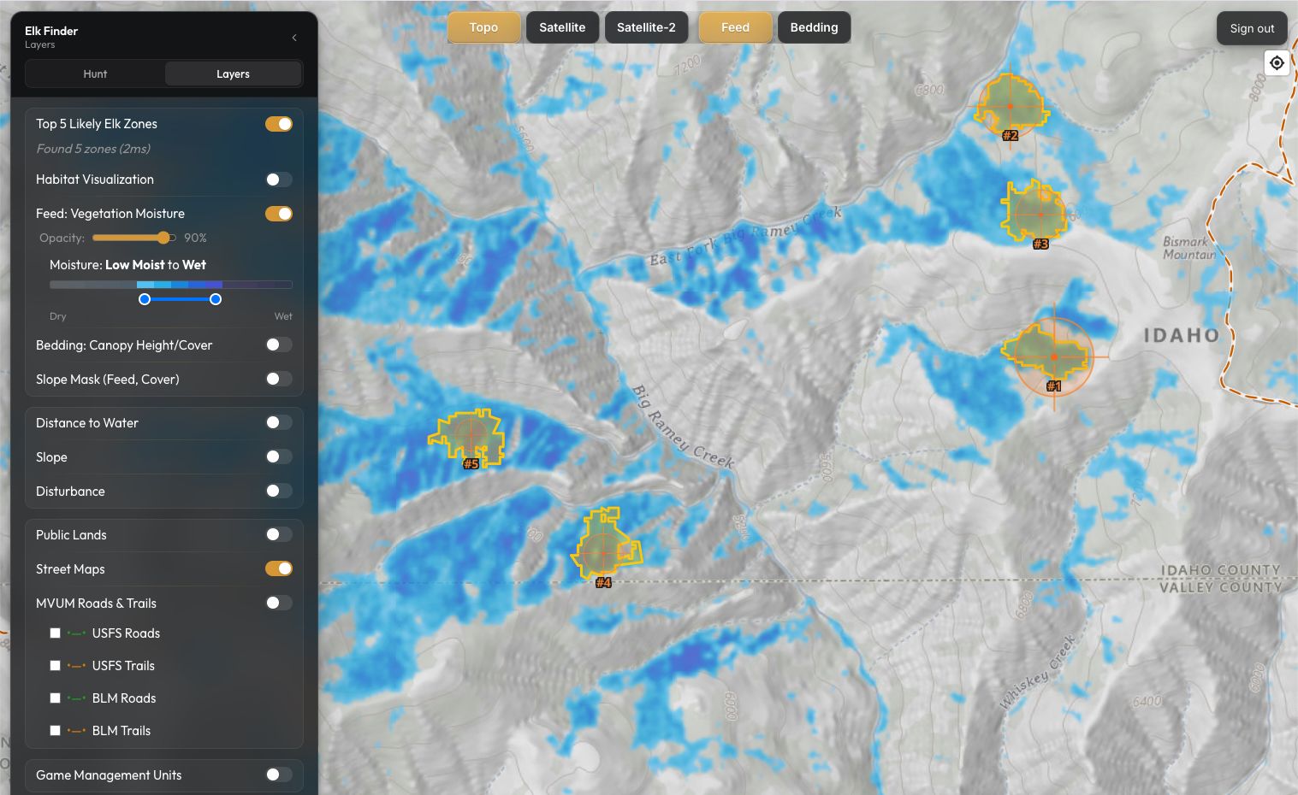Enable Bedding: Canopy Height/Cover layer

pos(279,344)
